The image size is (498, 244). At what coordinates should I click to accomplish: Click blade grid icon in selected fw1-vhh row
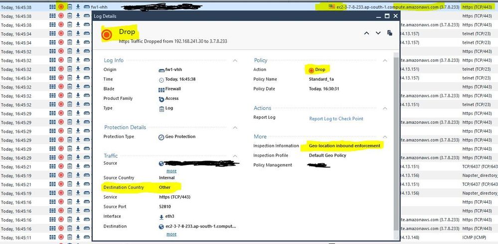52,6
